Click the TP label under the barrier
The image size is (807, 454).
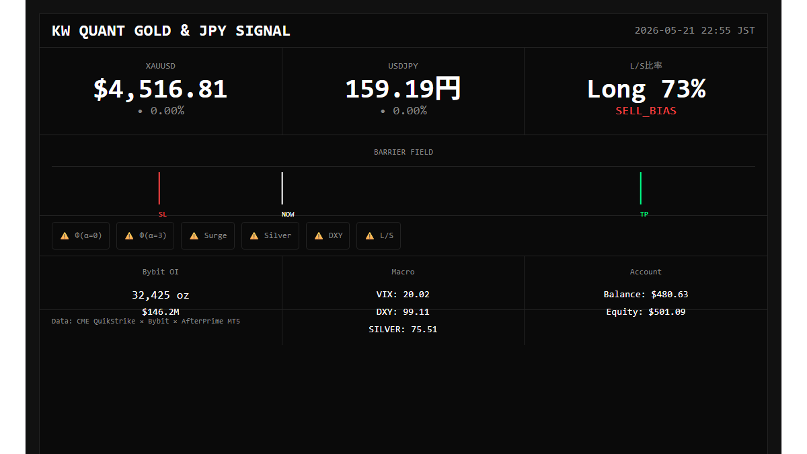coord(644,215)
